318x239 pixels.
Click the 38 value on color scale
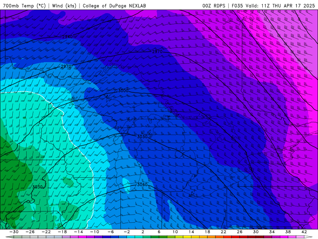pyautogui.click(x=288, y=232)
